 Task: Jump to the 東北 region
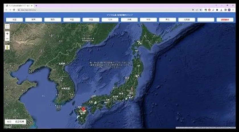[168, 20]
